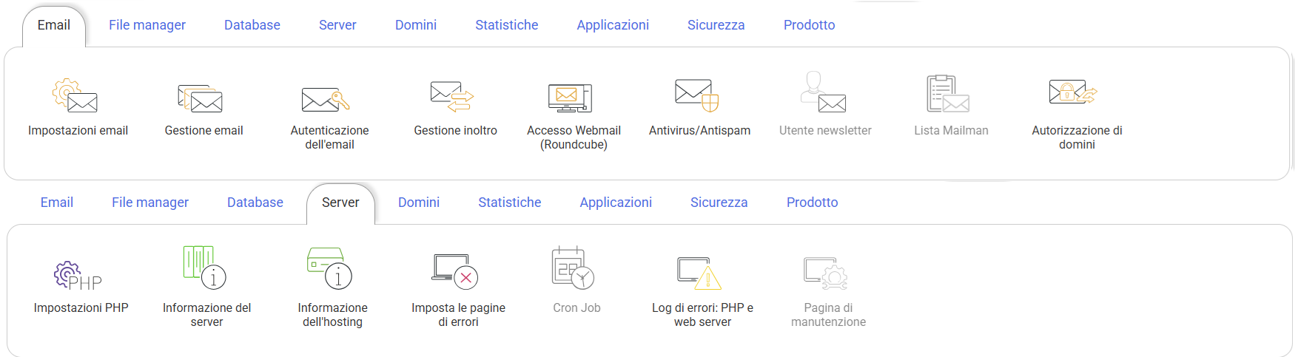Open the Log di errori warning icon
This screenshot has height=357, width=1298.
click(x=699, y=273)
